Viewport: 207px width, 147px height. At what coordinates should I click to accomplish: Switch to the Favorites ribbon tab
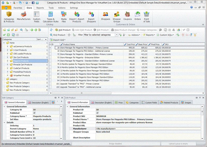[18, 8]
